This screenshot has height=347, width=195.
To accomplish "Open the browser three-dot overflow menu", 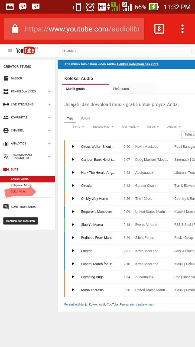I will [x=183, y=29].
